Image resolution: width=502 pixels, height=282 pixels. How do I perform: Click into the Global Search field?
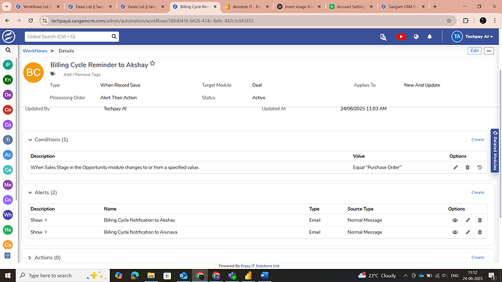[x=68, y=36]
